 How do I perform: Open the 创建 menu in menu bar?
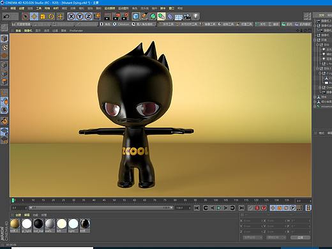tap(22, 8)
